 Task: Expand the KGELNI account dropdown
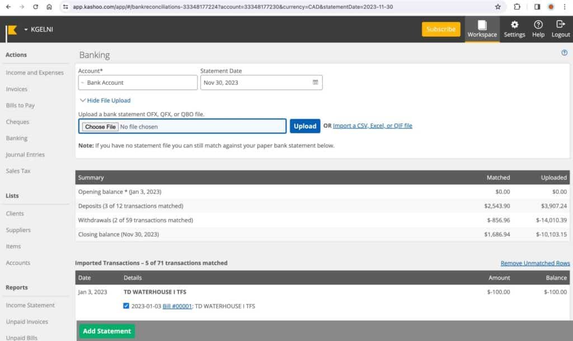tap(25, 30)
